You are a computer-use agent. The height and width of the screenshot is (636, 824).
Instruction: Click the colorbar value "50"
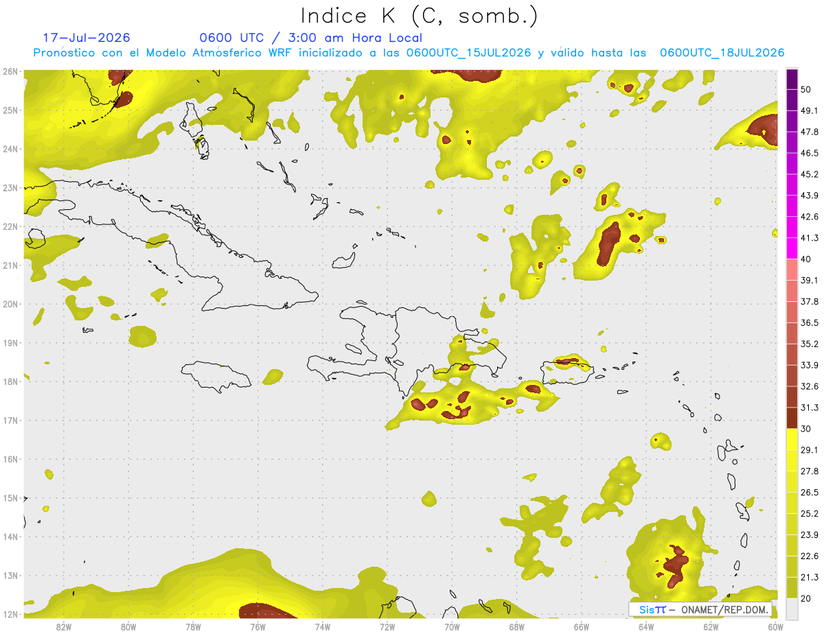tap(806, 89)
